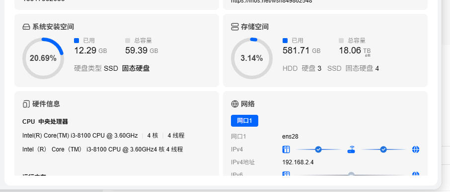Click the 3.14% storage usage ring chart

252,58
